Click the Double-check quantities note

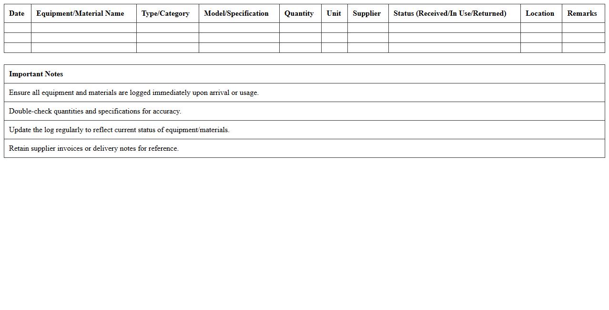[95, 111]
